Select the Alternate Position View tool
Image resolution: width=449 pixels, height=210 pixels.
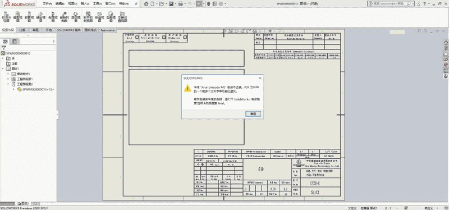[x=122, y=17]
